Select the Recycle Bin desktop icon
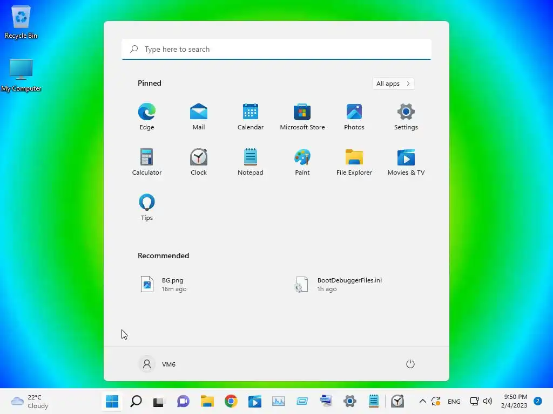Image resolution: width=553 pixels, height=414 pixels. click(x=21, y=22)
